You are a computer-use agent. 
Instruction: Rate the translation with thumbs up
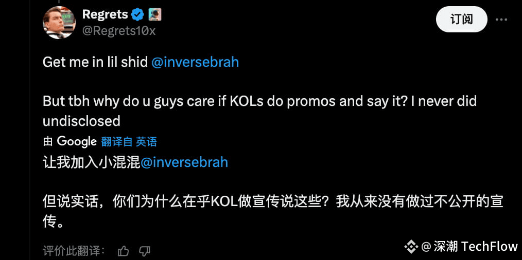pos(124,251)
